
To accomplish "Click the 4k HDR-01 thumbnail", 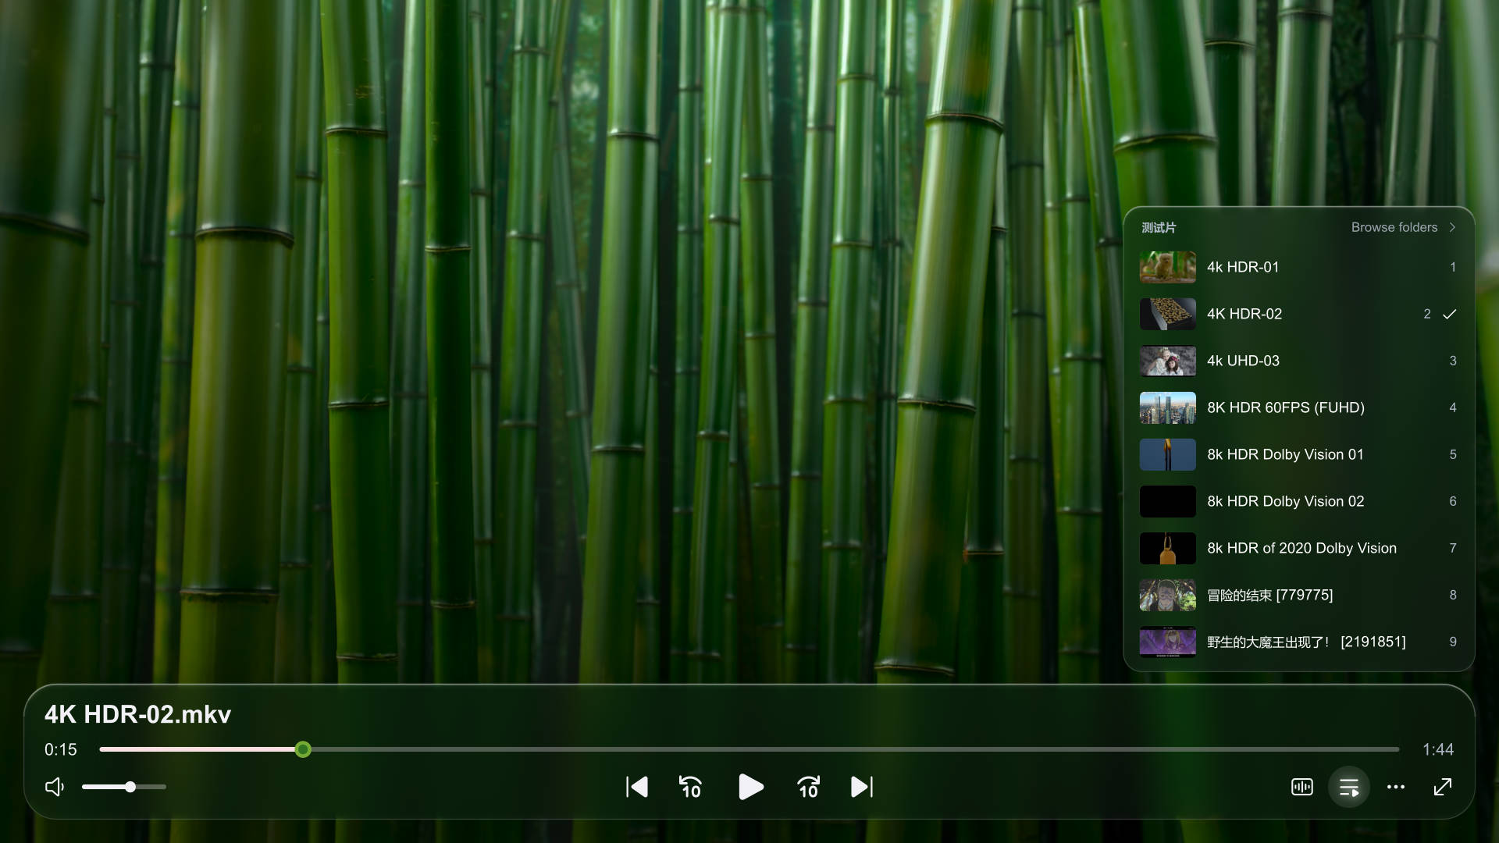I will coord(1167,267).
